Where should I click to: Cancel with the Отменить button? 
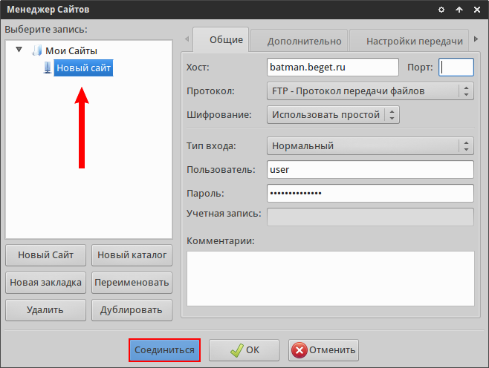coord(323,350)
